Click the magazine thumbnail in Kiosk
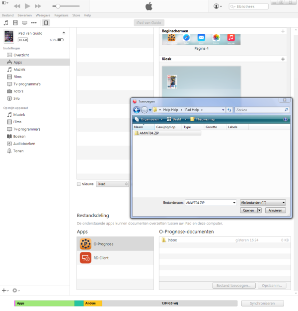This screenshot has width=298, height=311. click(x=172, y=81)
